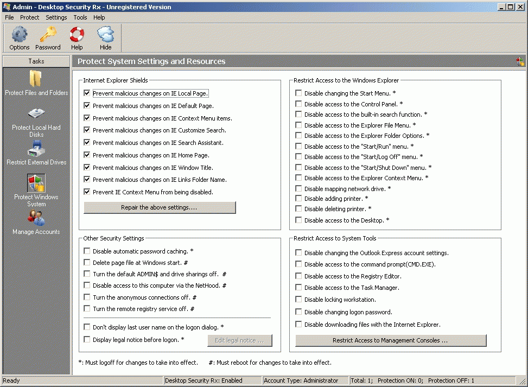528x387 pixels.
Task: Check Delete page file at Windows start
Action: pos(87,262)
